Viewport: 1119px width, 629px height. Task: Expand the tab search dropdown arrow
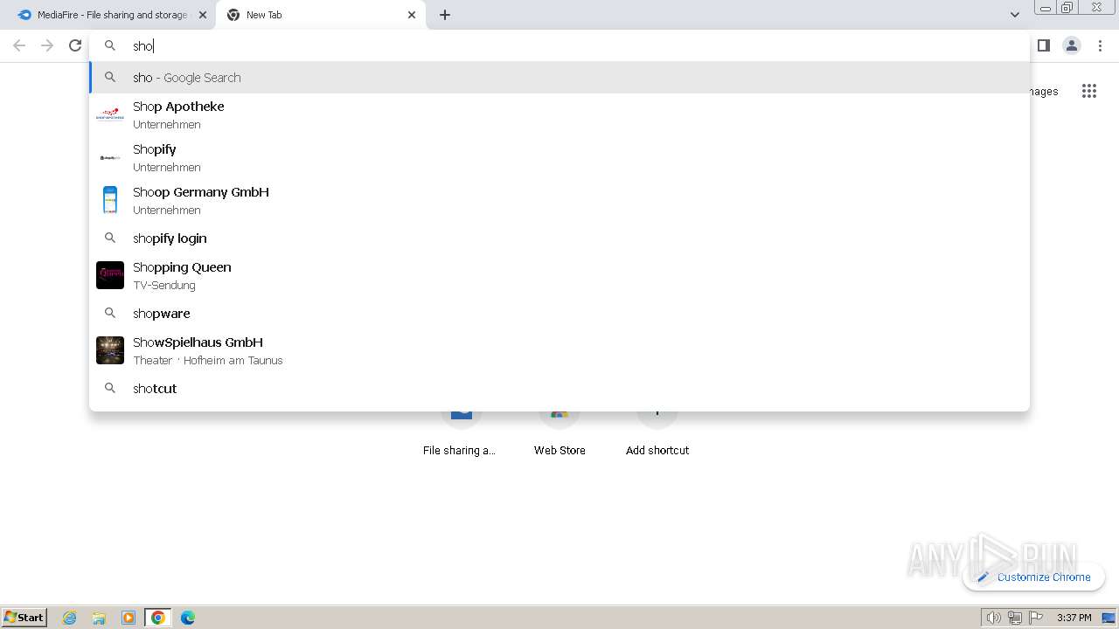[1014, 15]
